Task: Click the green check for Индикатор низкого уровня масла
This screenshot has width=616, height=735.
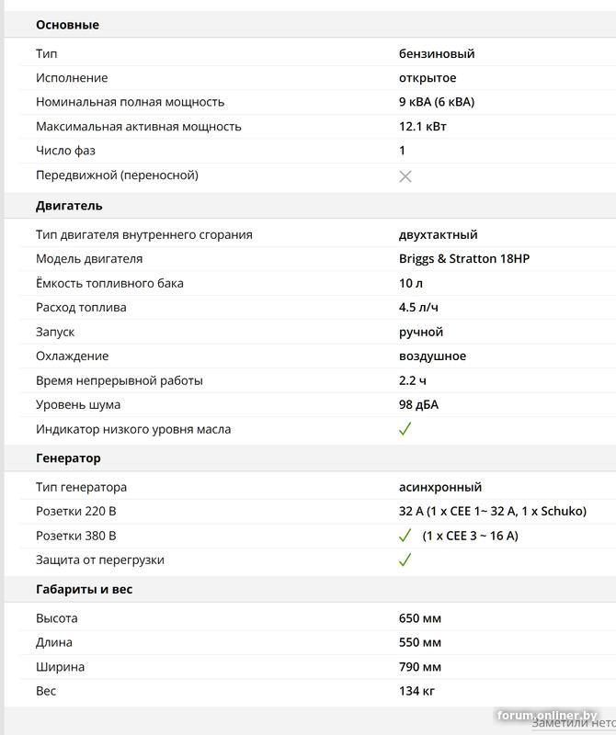Action: pyautogui.click(x=405, y=429)
